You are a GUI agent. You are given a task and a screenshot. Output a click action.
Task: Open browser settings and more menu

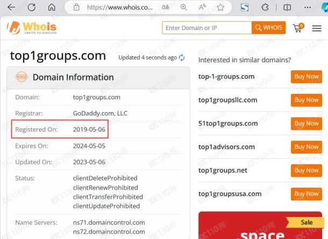(307, 8)
